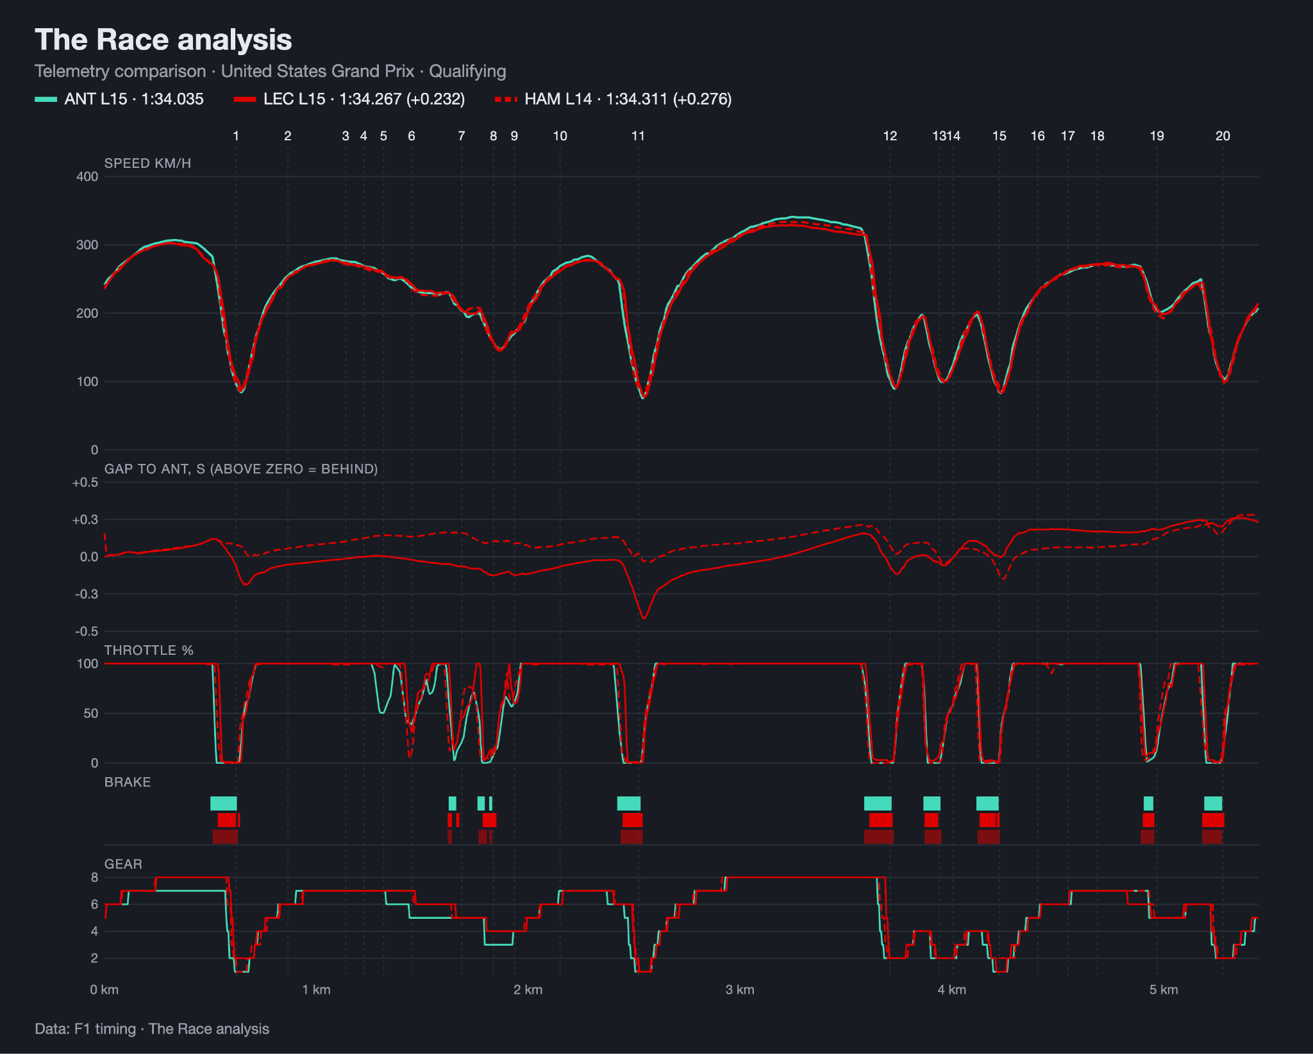Image resolution: width=1313 pixels, height=1054 pixels.
Task: Click the 400 speed axis value
Action: click(87, 177)
